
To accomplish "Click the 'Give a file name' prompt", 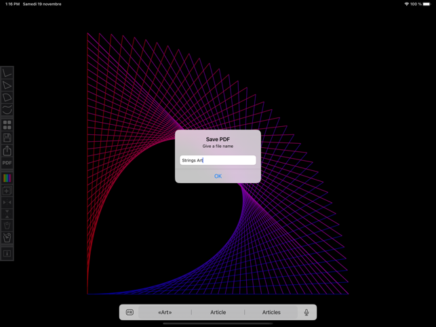I will (218, 146).
